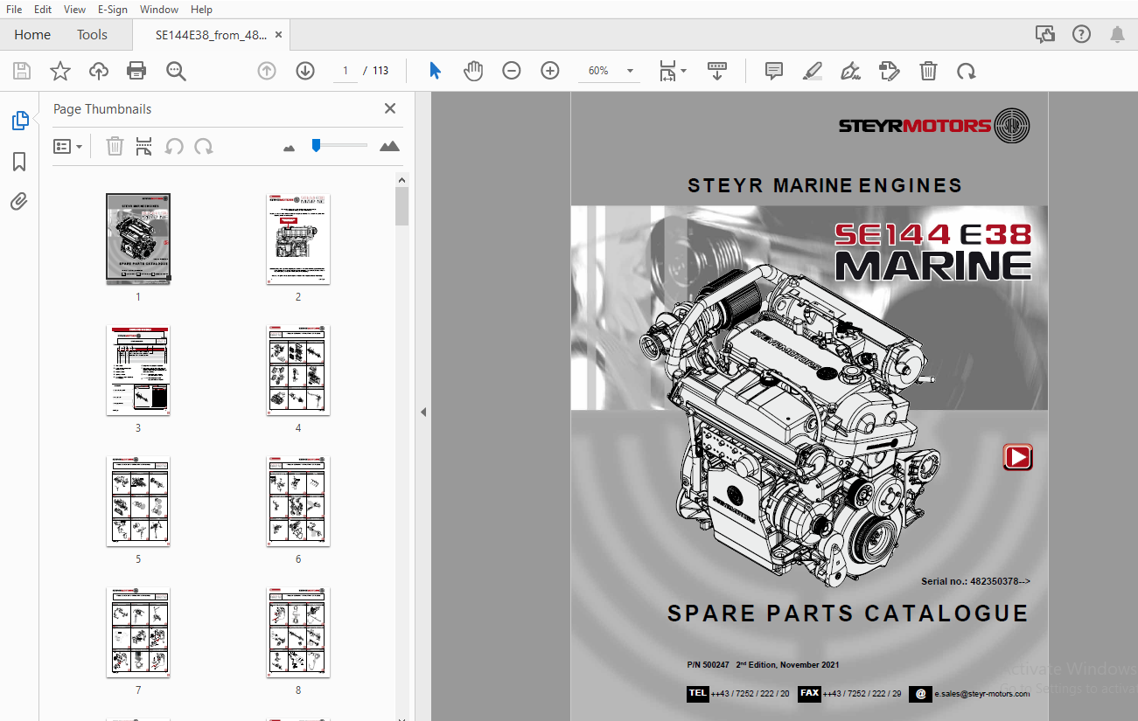Go to previous page arrow
Image resolution: width=1138 pixels, height=721 pixels.
(267, 71)
